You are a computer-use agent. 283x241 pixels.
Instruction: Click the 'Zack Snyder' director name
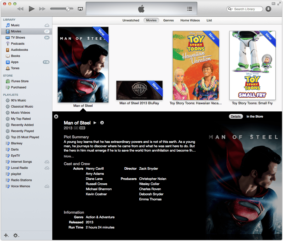[148, 169]
